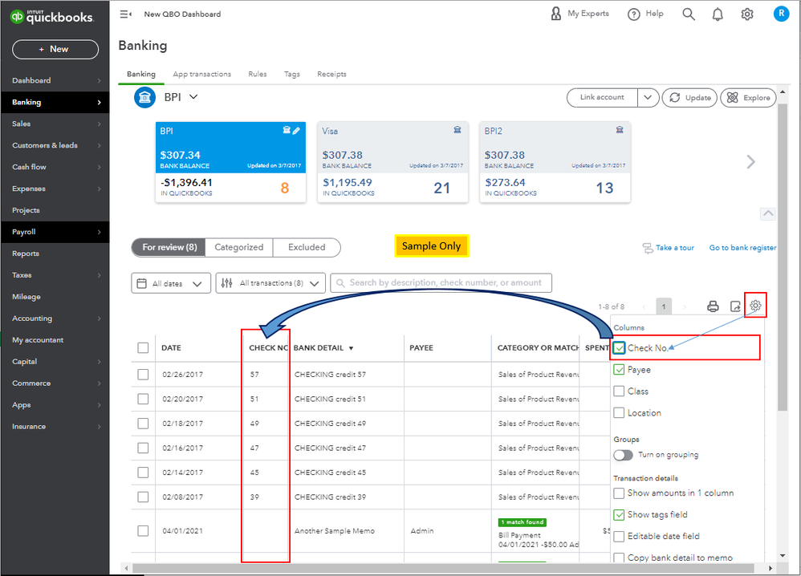The height and width of the screenshot is (576, 801).
Task: Click the BPI bank account round icon
Action: point(144,97)
